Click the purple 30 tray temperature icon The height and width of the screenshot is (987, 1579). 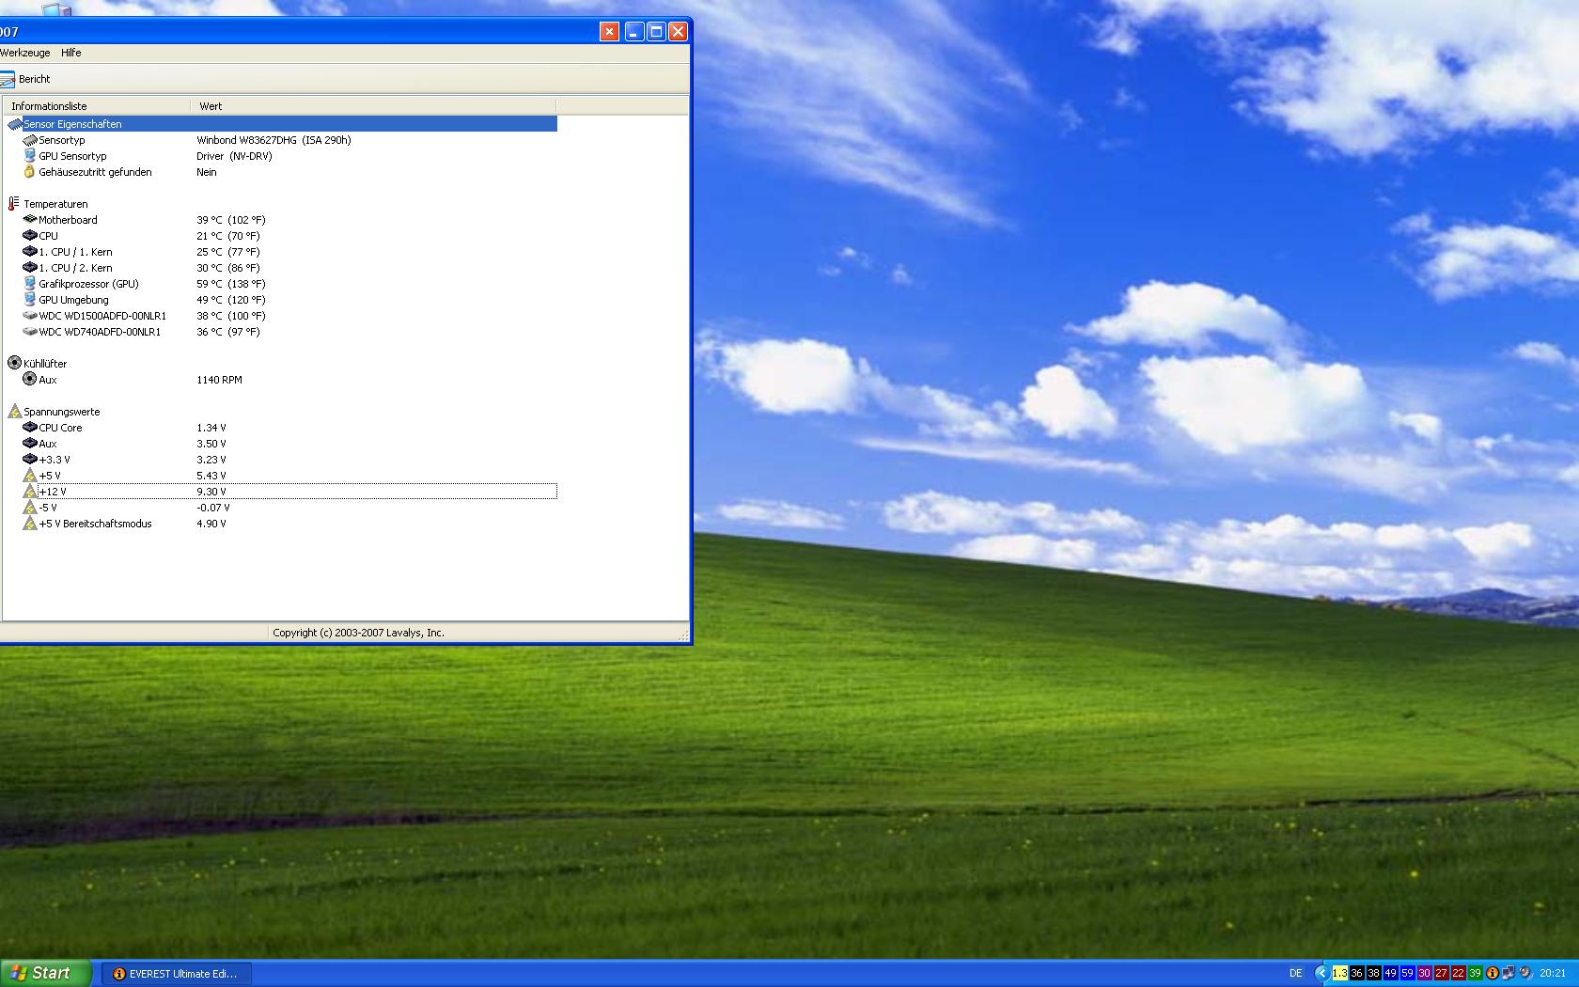point(1424,974)
